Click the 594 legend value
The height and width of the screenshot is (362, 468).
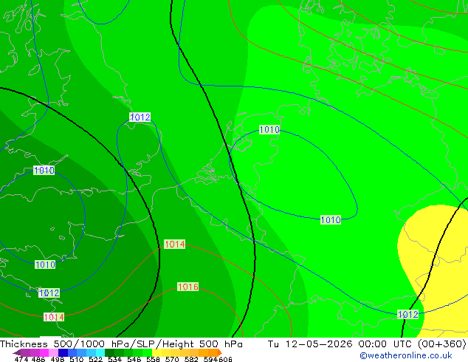point(210,359)
